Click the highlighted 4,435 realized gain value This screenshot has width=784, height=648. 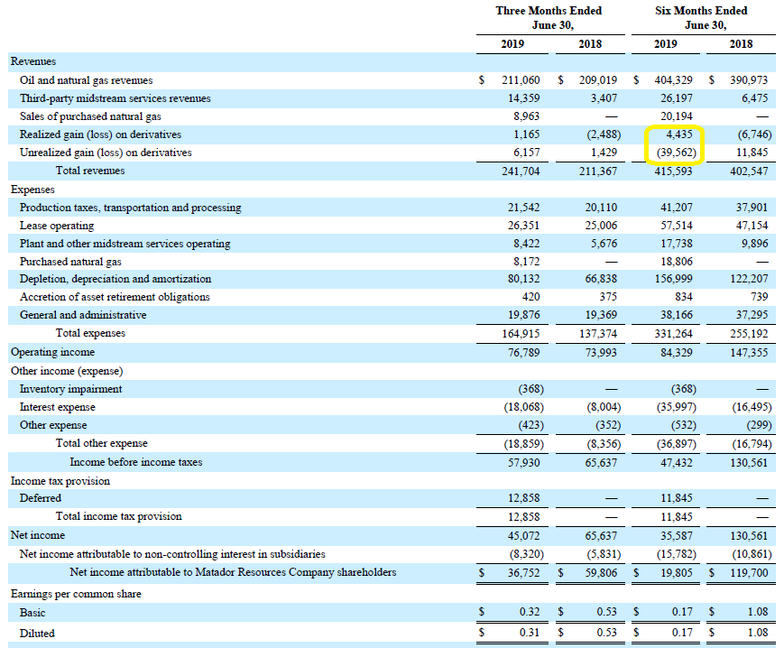click(x=679, y=134)
